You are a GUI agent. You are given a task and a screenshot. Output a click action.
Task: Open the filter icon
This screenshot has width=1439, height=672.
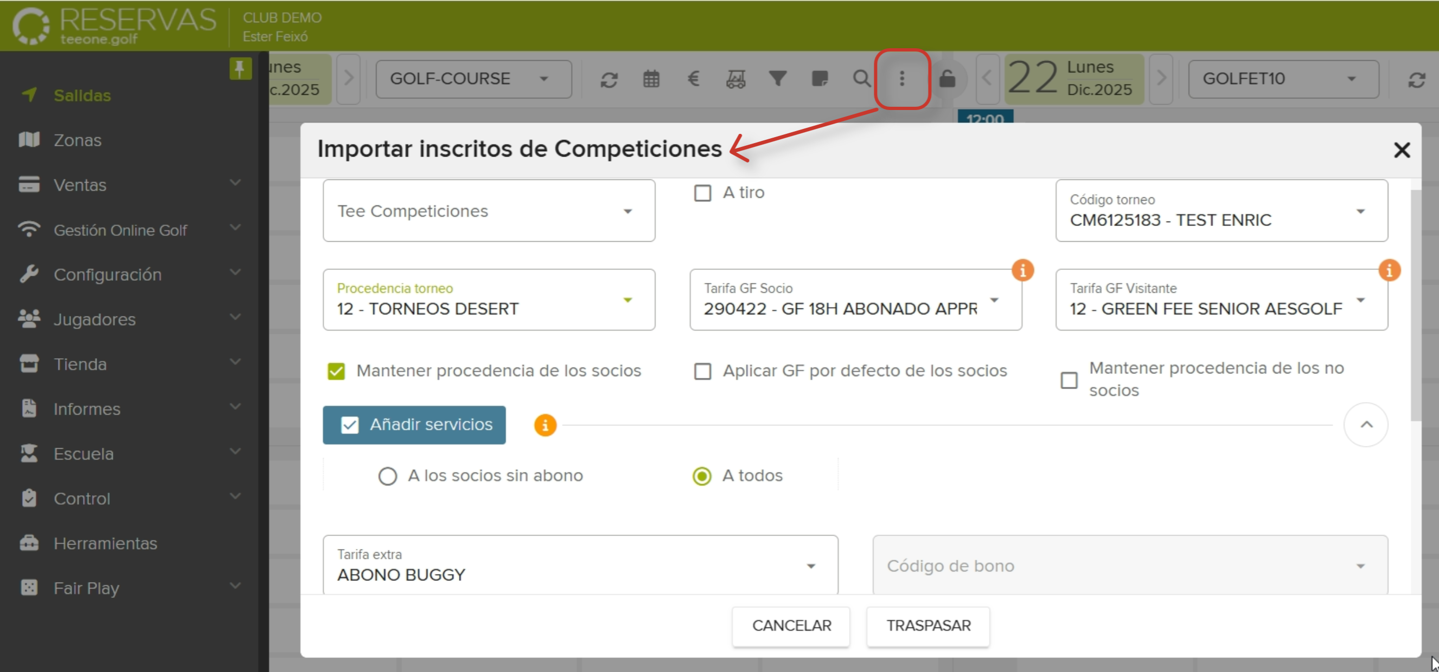click(778, 79)
